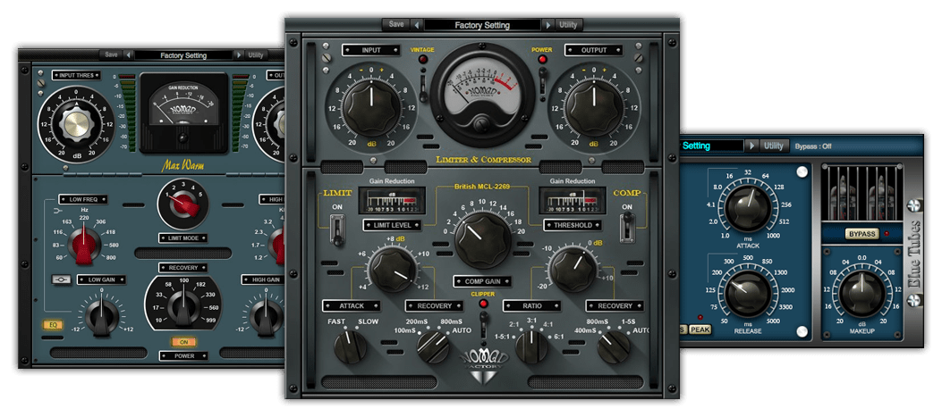This screenshot has width=942, height=417.
Task: Click Save in center Limiter window
Action: tap(396, 25)
